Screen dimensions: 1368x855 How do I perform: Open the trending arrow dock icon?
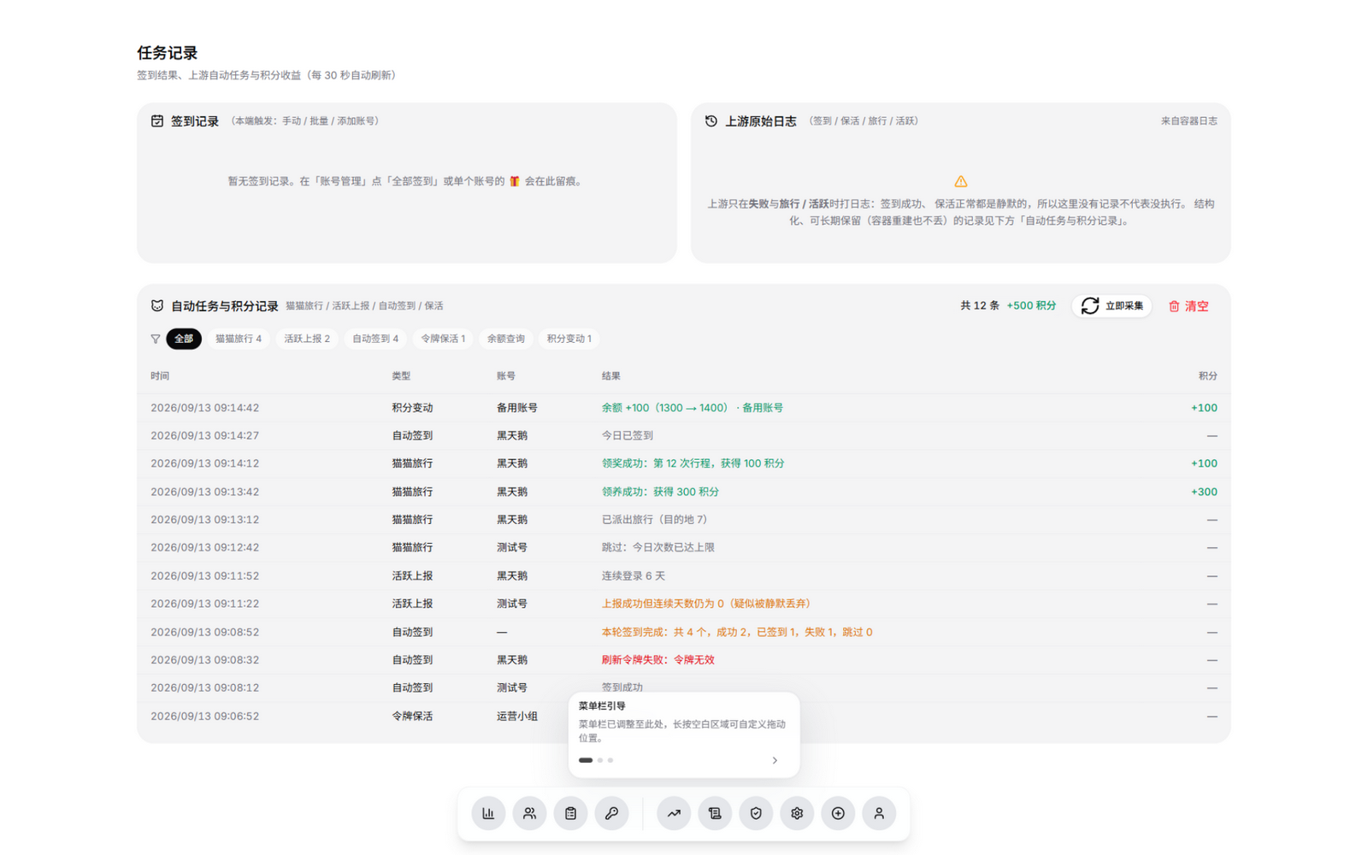(x=674, y=813)
